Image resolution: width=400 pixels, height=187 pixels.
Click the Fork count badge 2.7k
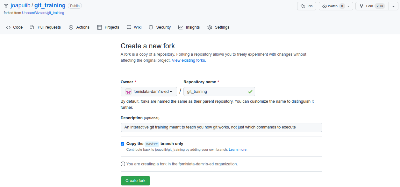(x=380, y=6)
